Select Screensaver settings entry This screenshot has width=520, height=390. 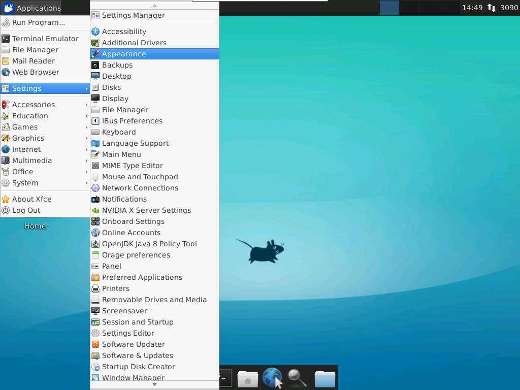pyautogui.click(x=154, y=311)
